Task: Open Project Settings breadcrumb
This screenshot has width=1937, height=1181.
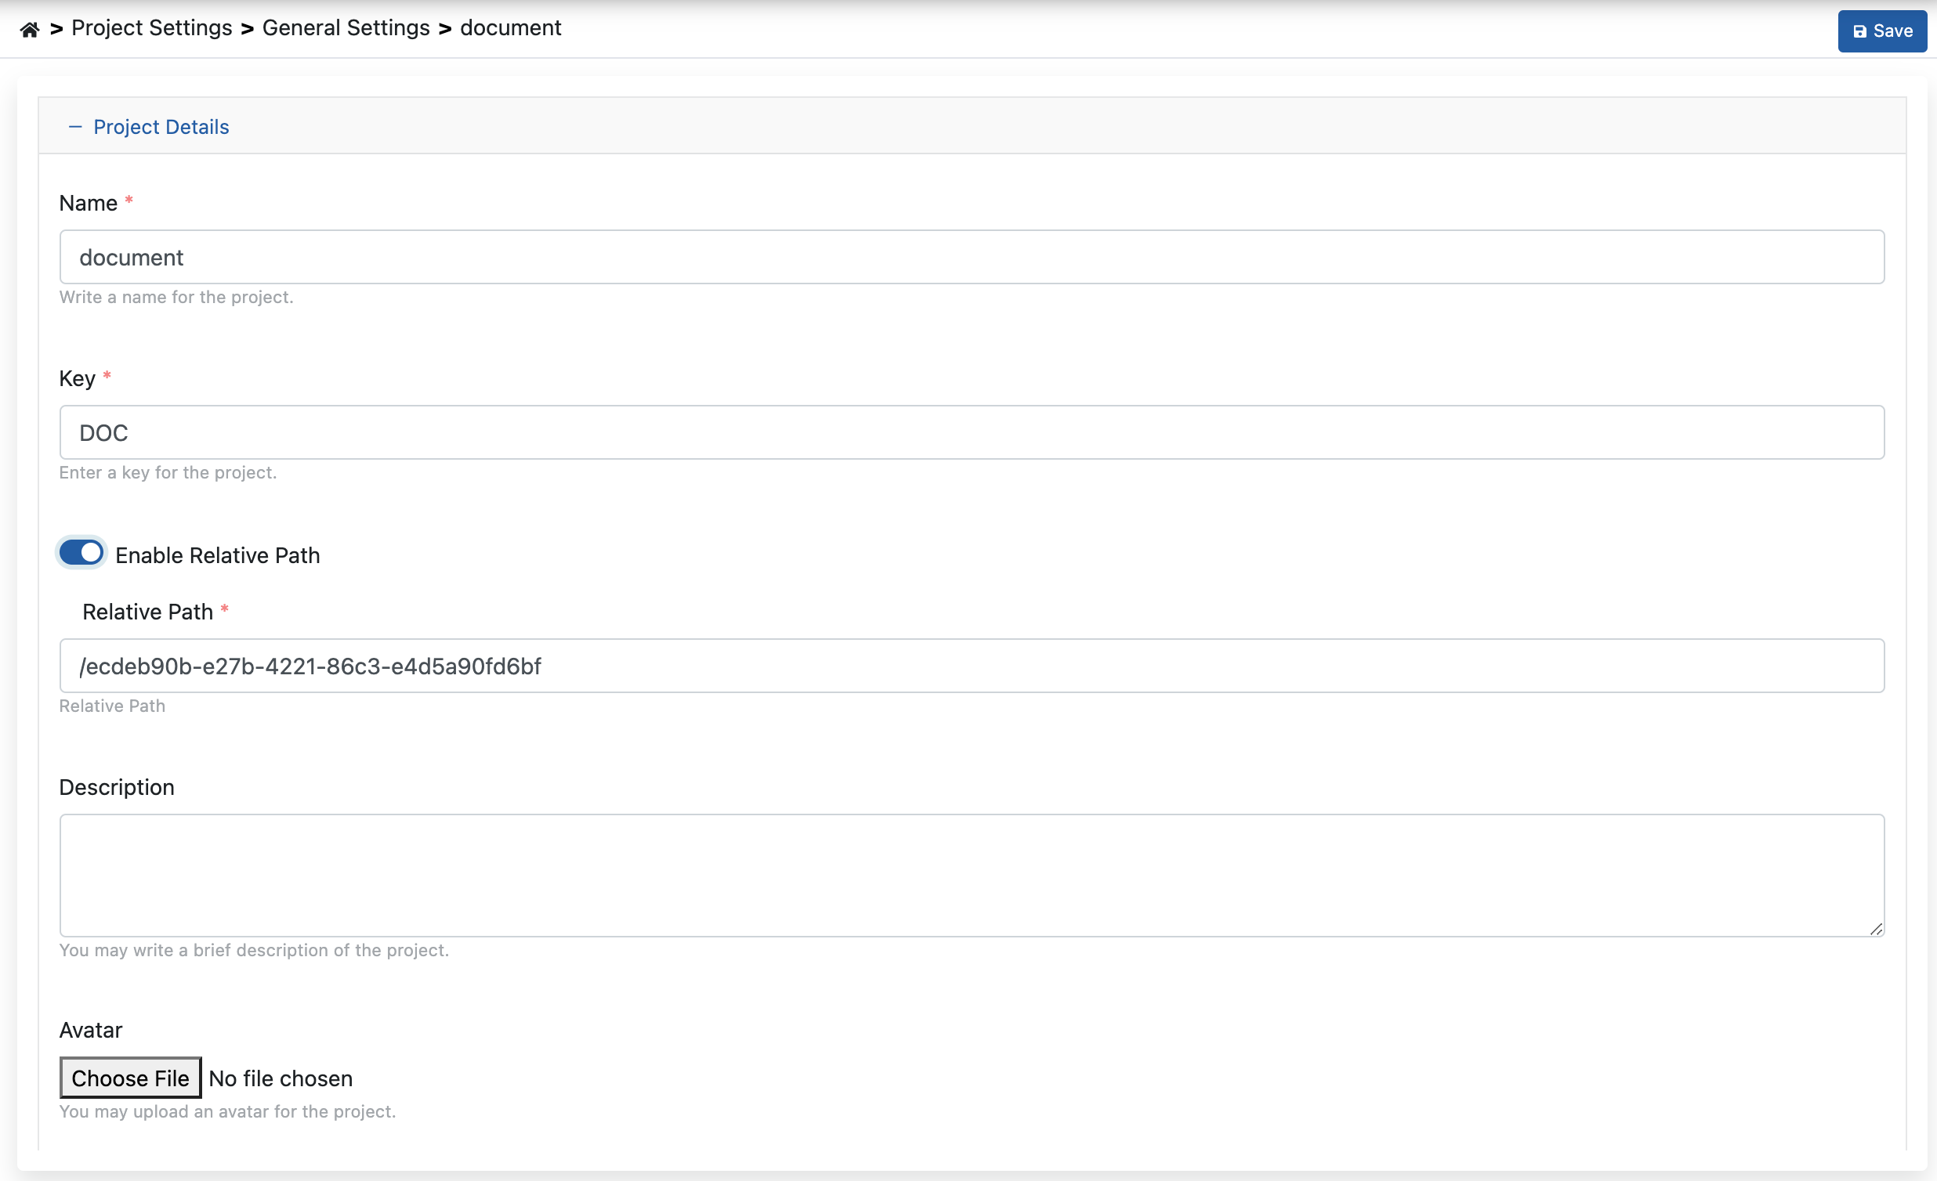Action: pyautogui.click(x=152, y=28)
